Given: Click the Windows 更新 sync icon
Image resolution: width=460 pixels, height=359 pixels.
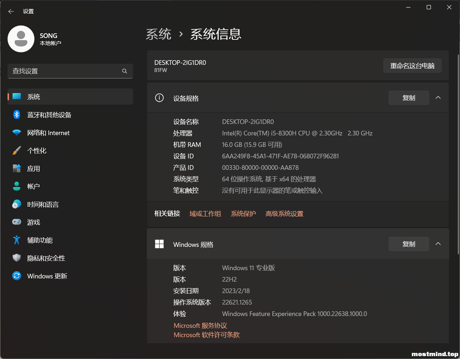Looking at the screenshot, I should pyautogui.click(x=17, y=276).
